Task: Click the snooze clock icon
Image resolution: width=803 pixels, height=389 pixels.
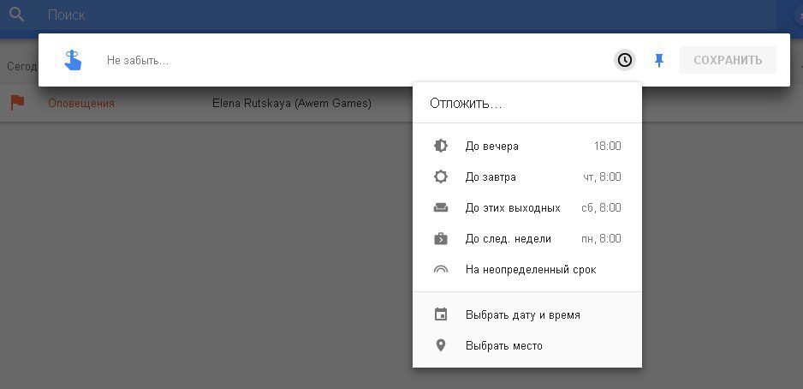Action: point(625,60)
